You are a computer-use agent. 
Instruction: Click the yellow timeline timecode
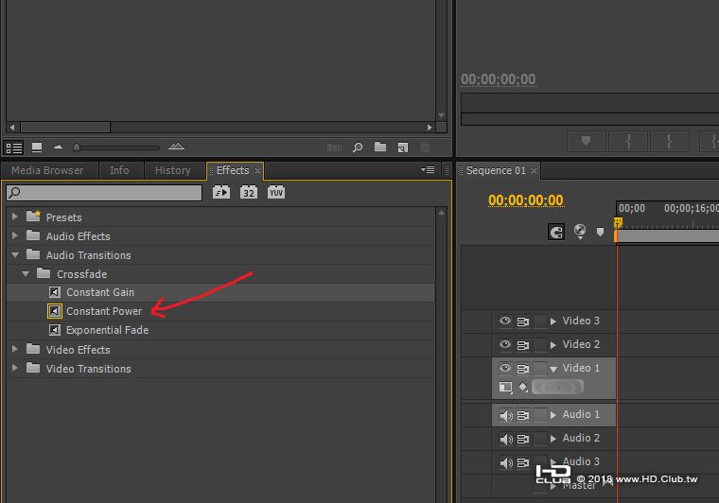(525, 200)
